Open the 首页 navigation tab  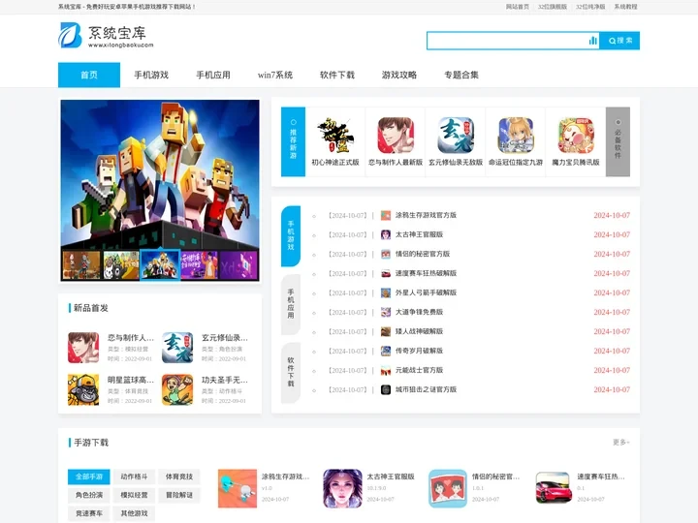89,75
